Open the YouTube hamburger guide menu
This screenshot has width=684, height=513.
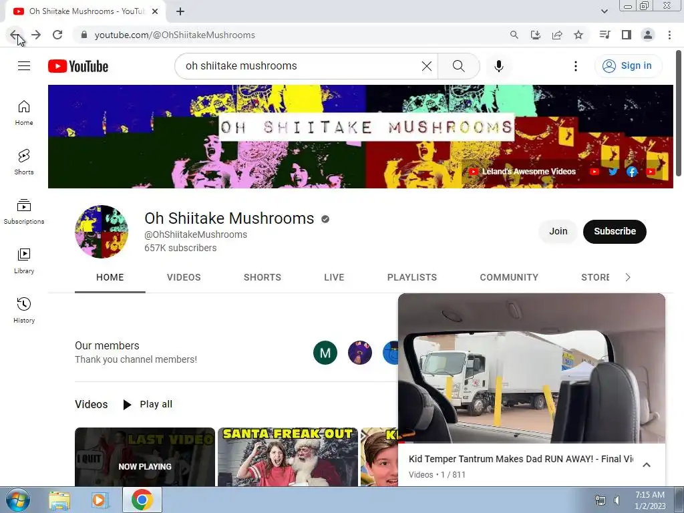(x=24, y=66)
